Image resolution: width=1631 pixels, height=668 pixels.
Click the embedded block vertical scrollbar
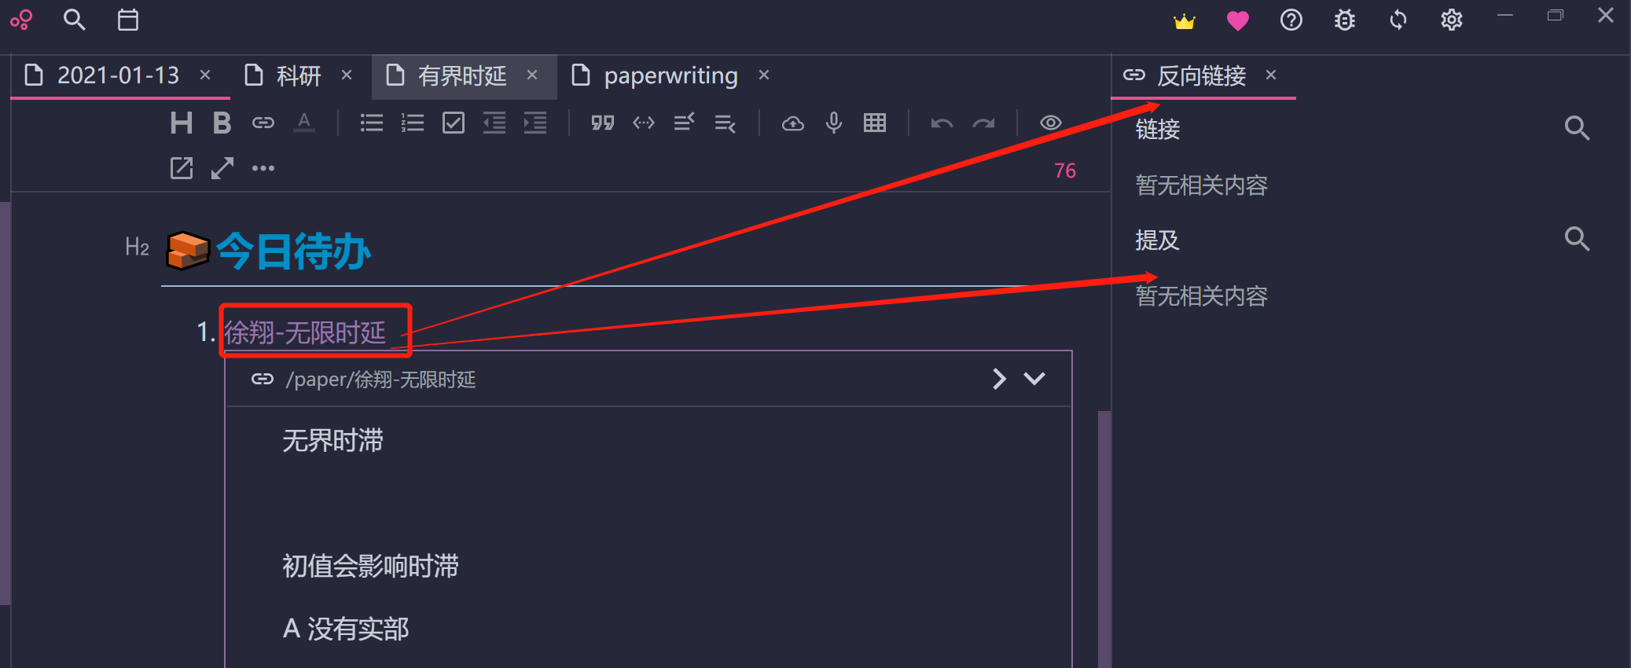1104,538
